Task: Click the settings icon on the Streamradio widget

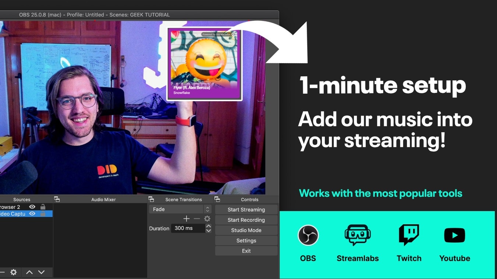Action: pyautogui.click(x=233, y=33)
